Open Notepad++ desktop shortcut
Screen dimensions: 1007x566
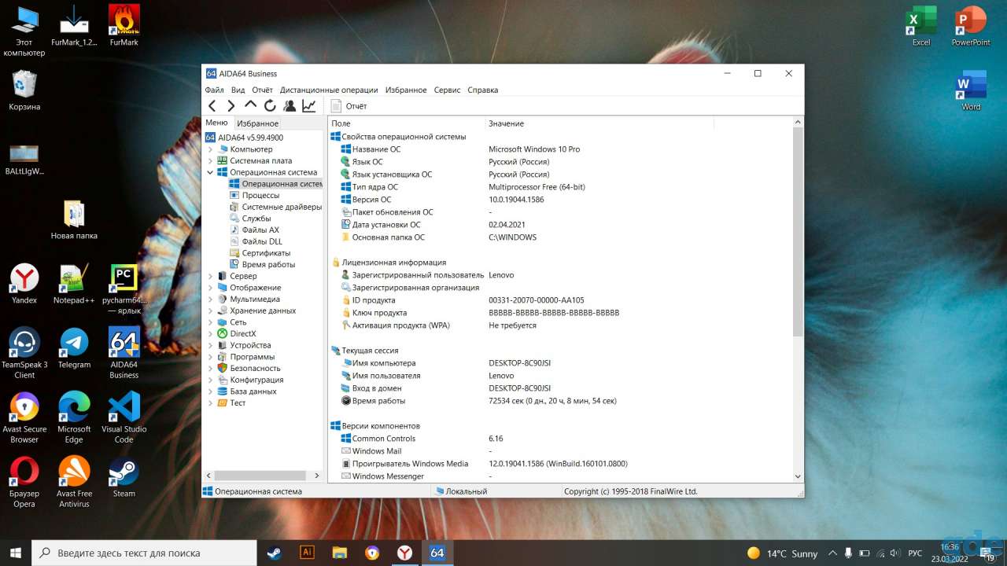tap(74, 284)
